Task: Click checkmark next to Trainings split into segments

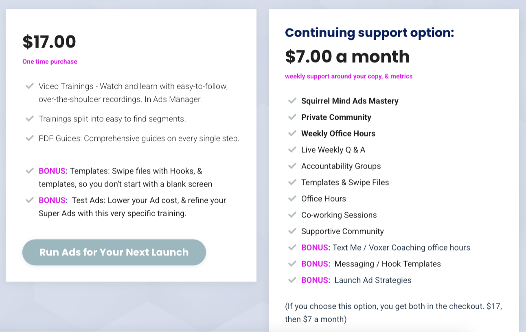Action: [29, 119]
